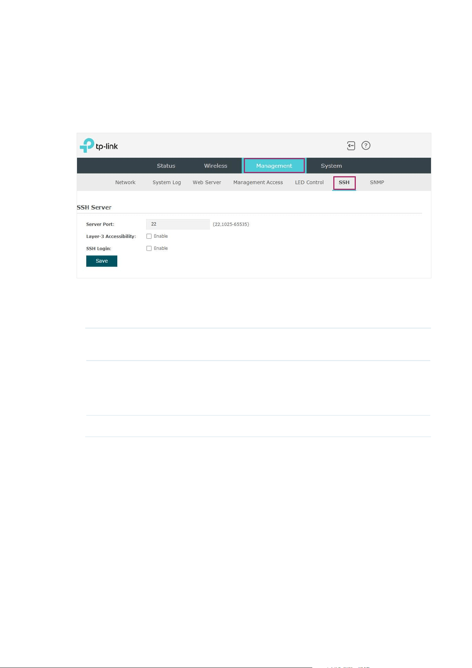Go to the Network submenu

125,182
